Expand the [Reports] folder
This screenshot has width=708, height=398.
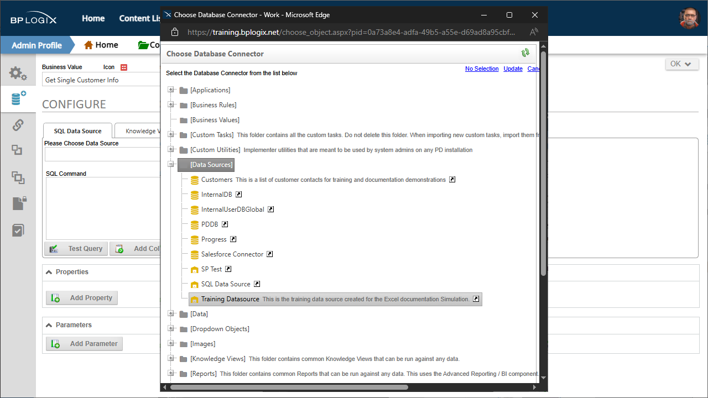pos(171,374)
